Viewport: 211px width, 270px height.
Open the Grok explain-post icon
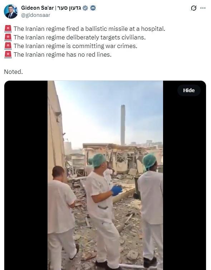pos(193,8)
